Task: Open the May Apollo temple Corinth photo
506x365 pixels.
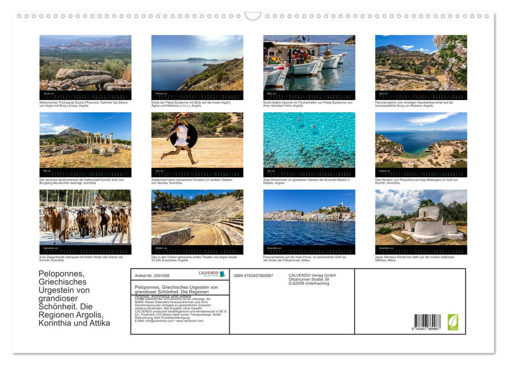Action: click(85, 141)
